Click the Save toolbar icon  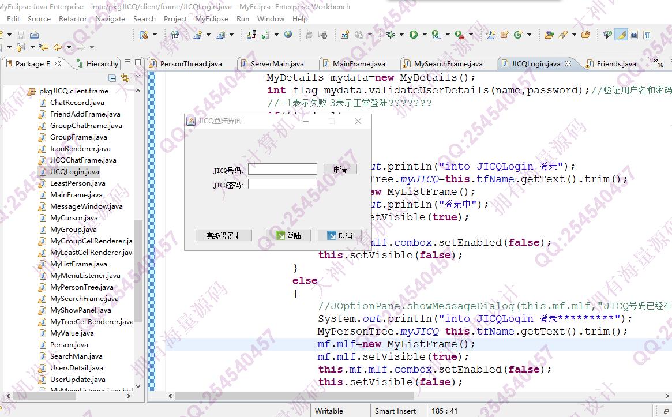point(21,35)
